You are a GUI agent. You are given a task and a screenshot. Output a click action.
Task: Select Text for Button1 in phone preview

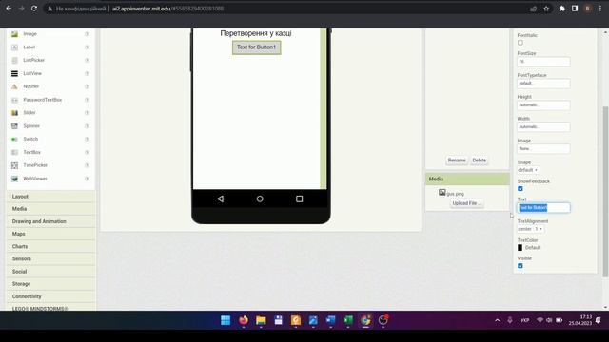(256, 47)
